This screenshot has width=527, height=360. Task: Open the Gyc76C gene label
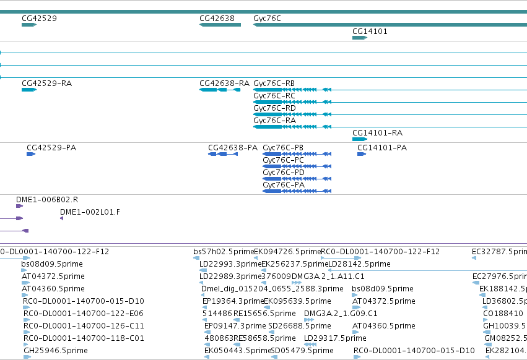267,19
